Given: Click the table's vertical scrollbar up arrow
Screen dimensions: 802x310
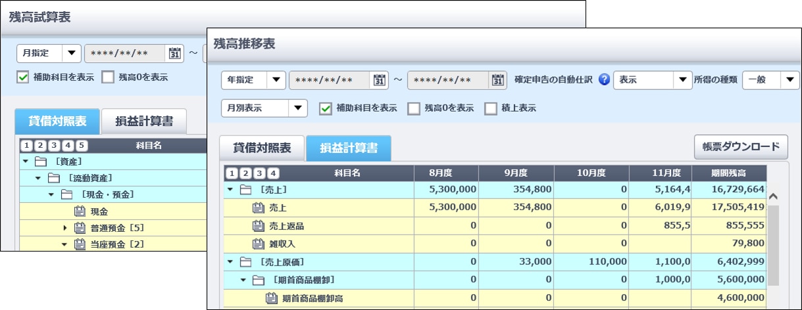Looking at the screenshot, I should [x=774, y=196].
